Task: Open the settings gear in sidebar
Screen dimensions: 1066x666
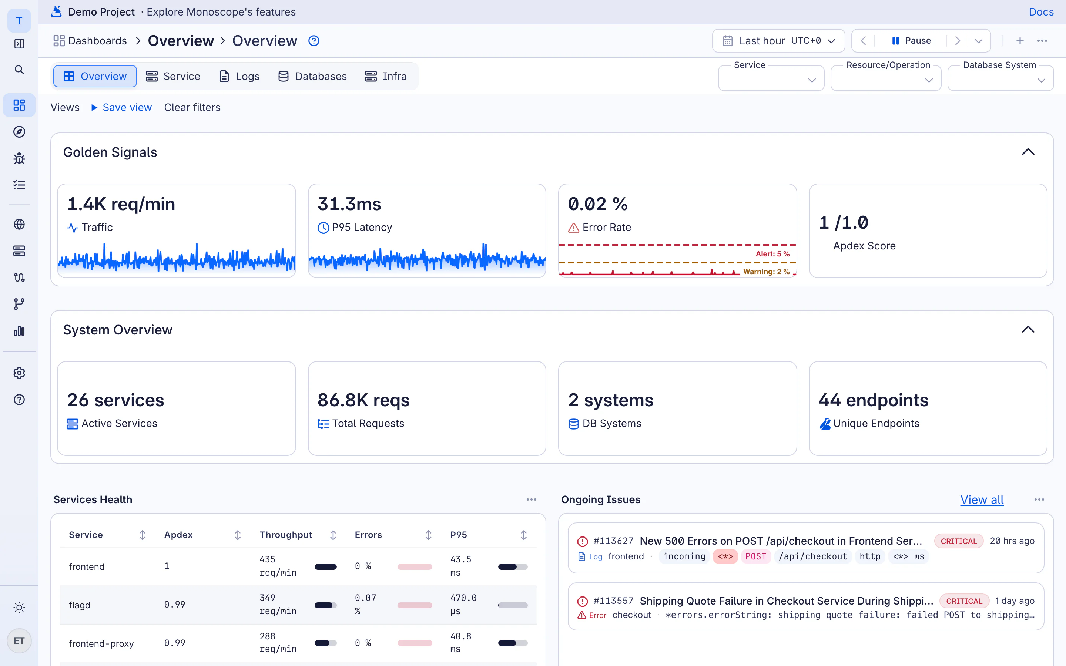Action: (19, 373)
